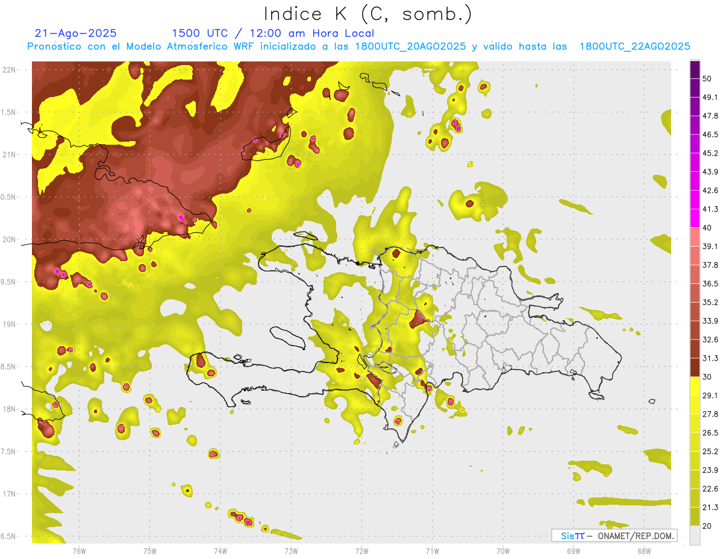Click the '50' value on the color scale
This screenshot has width=723, height=559.
pos(707,78)
